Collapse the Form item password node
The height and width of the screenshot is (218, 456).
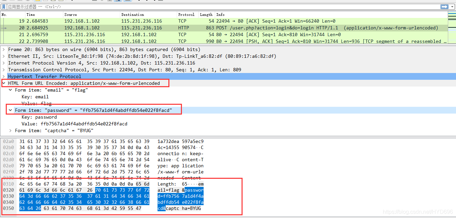(11, 110)
